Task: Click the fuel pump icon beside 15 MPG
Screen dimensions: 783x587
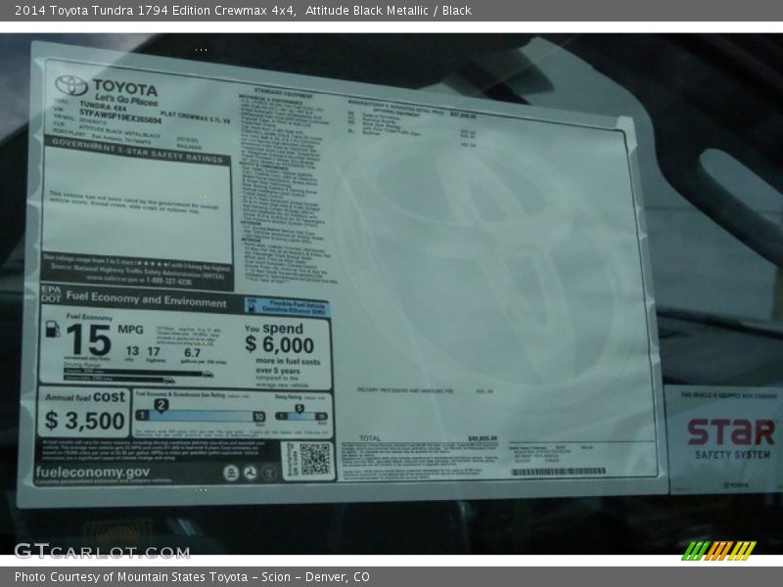Action: [x=53, y=329]
